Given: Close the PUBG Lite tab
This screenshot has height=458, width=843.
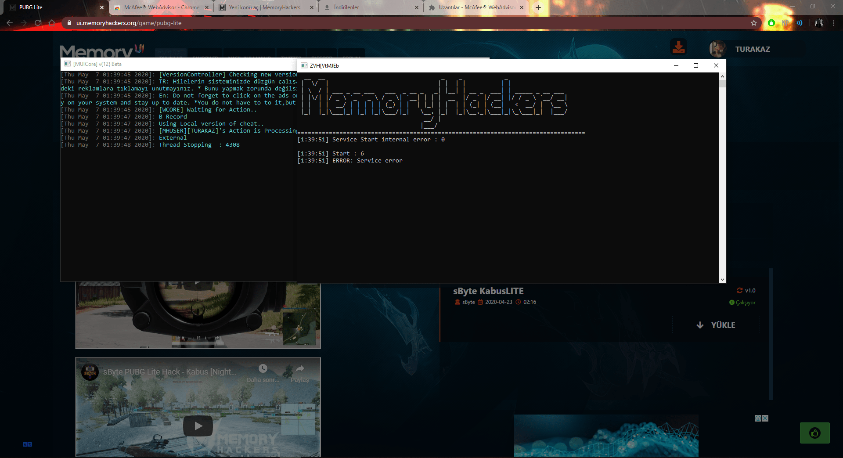Looking at the screenshot, I should coord(102,7).
